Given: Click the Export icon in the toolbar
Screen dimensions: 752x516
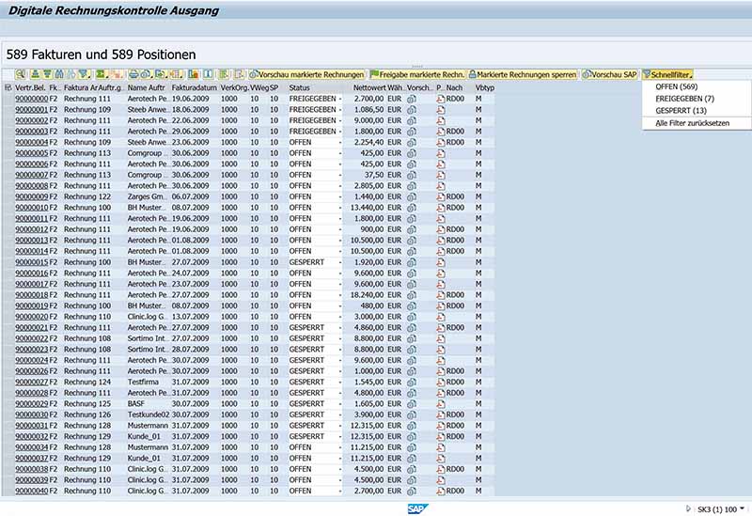Looking at the screenshot, I should pos(160,74).
